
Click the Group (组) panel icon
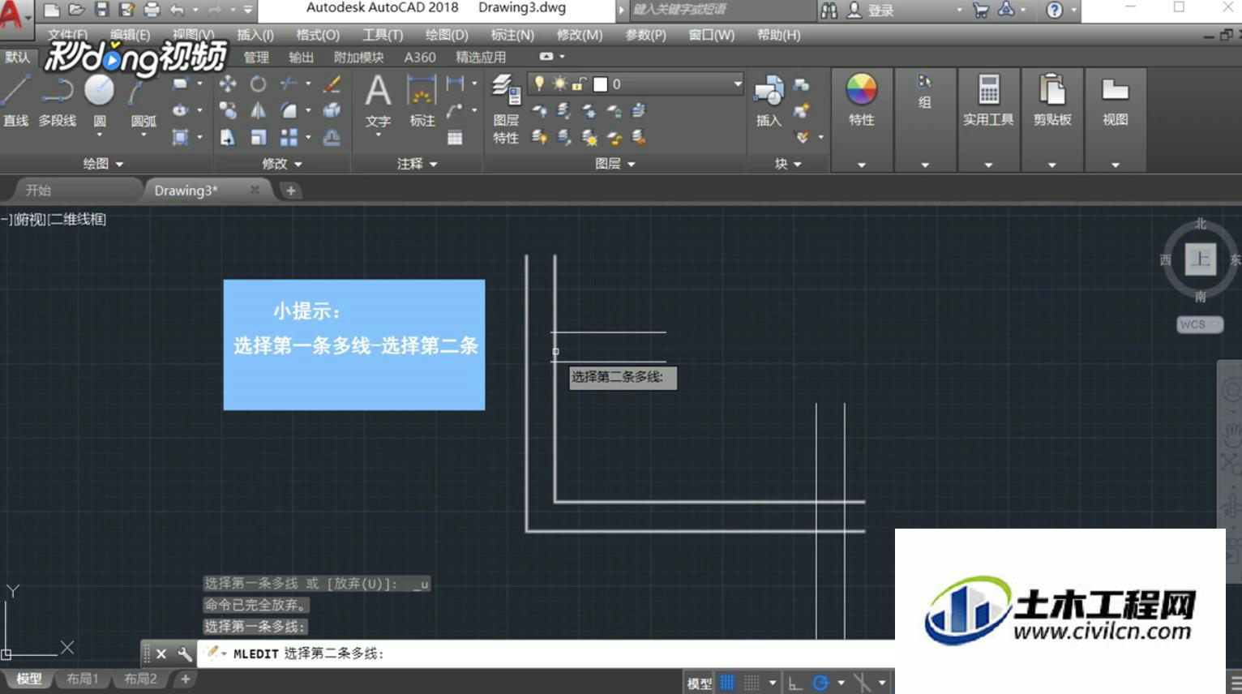tap(925, 82)
